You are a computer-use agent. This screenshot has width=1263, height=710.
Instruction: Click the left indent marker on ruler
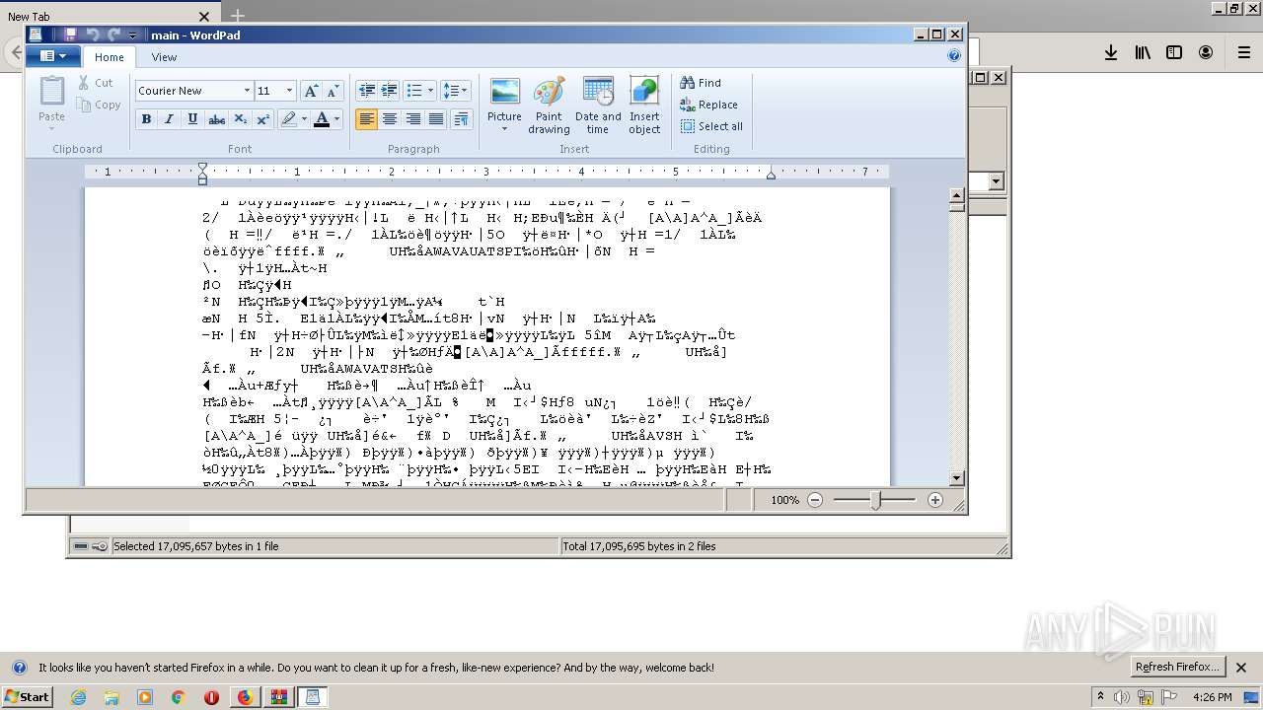[202, 179]
